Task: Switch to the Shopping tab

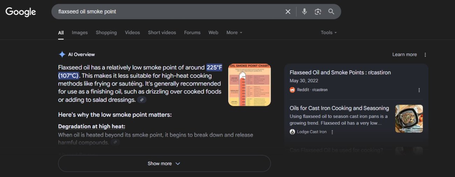Action: click(x=106, y=32)
